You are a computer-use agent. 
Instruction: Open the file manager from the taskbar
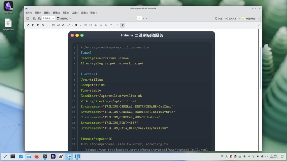point(29,156)
